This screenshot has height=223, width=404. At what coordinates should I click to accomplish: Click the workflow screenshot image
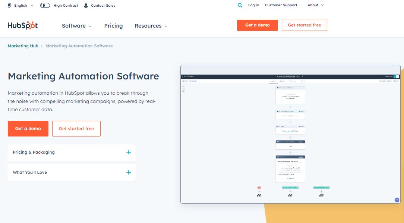[290, 134]
